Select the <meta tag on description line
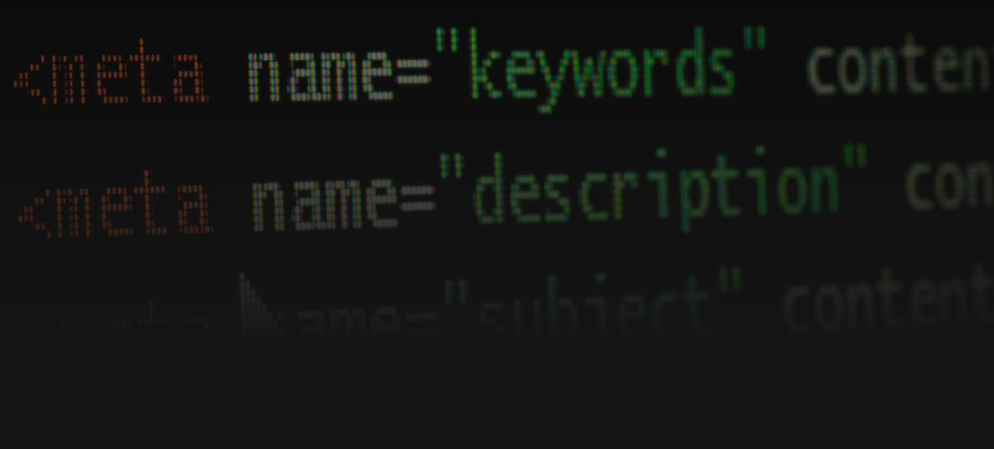Image resolution: width=994 pixels, height=449 pixels. pos(116,204)
